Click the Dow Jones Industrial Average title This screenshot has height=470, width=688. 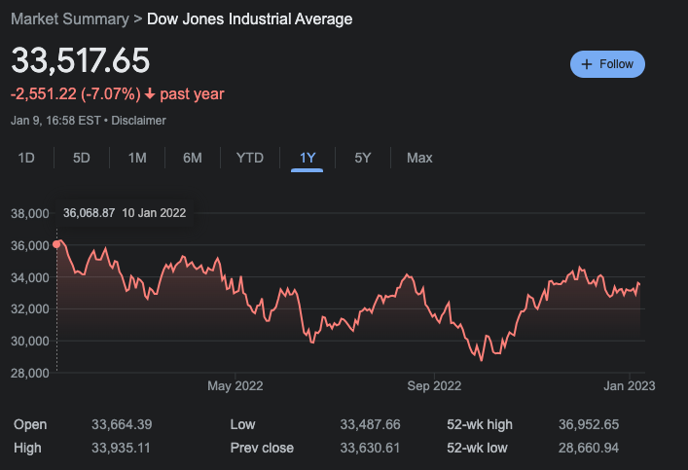point(249,18)
